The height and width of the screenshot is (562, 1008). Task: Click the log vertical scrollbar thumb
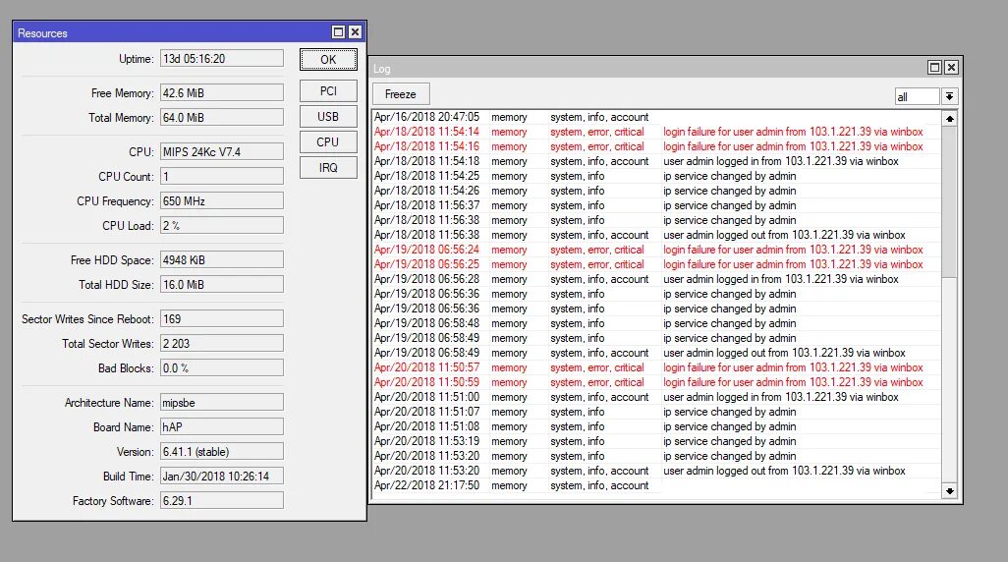click(949, 202)
